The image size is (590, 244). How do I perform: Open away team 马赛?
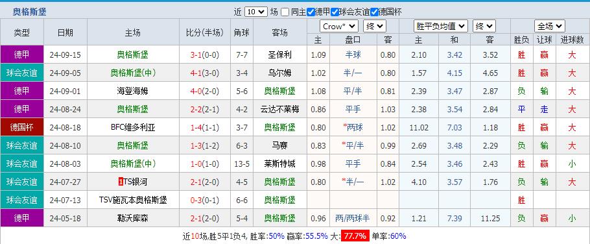pyautogui.click(x=279, y=145)
